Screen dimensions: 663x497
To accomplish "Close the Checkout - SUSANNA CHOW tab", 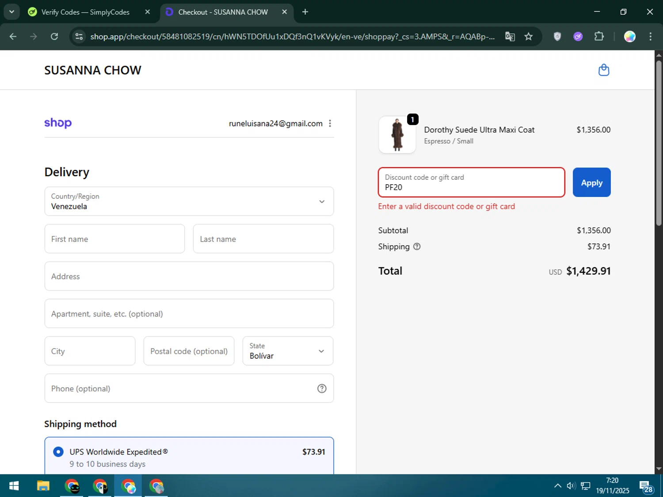I will 285,12.
